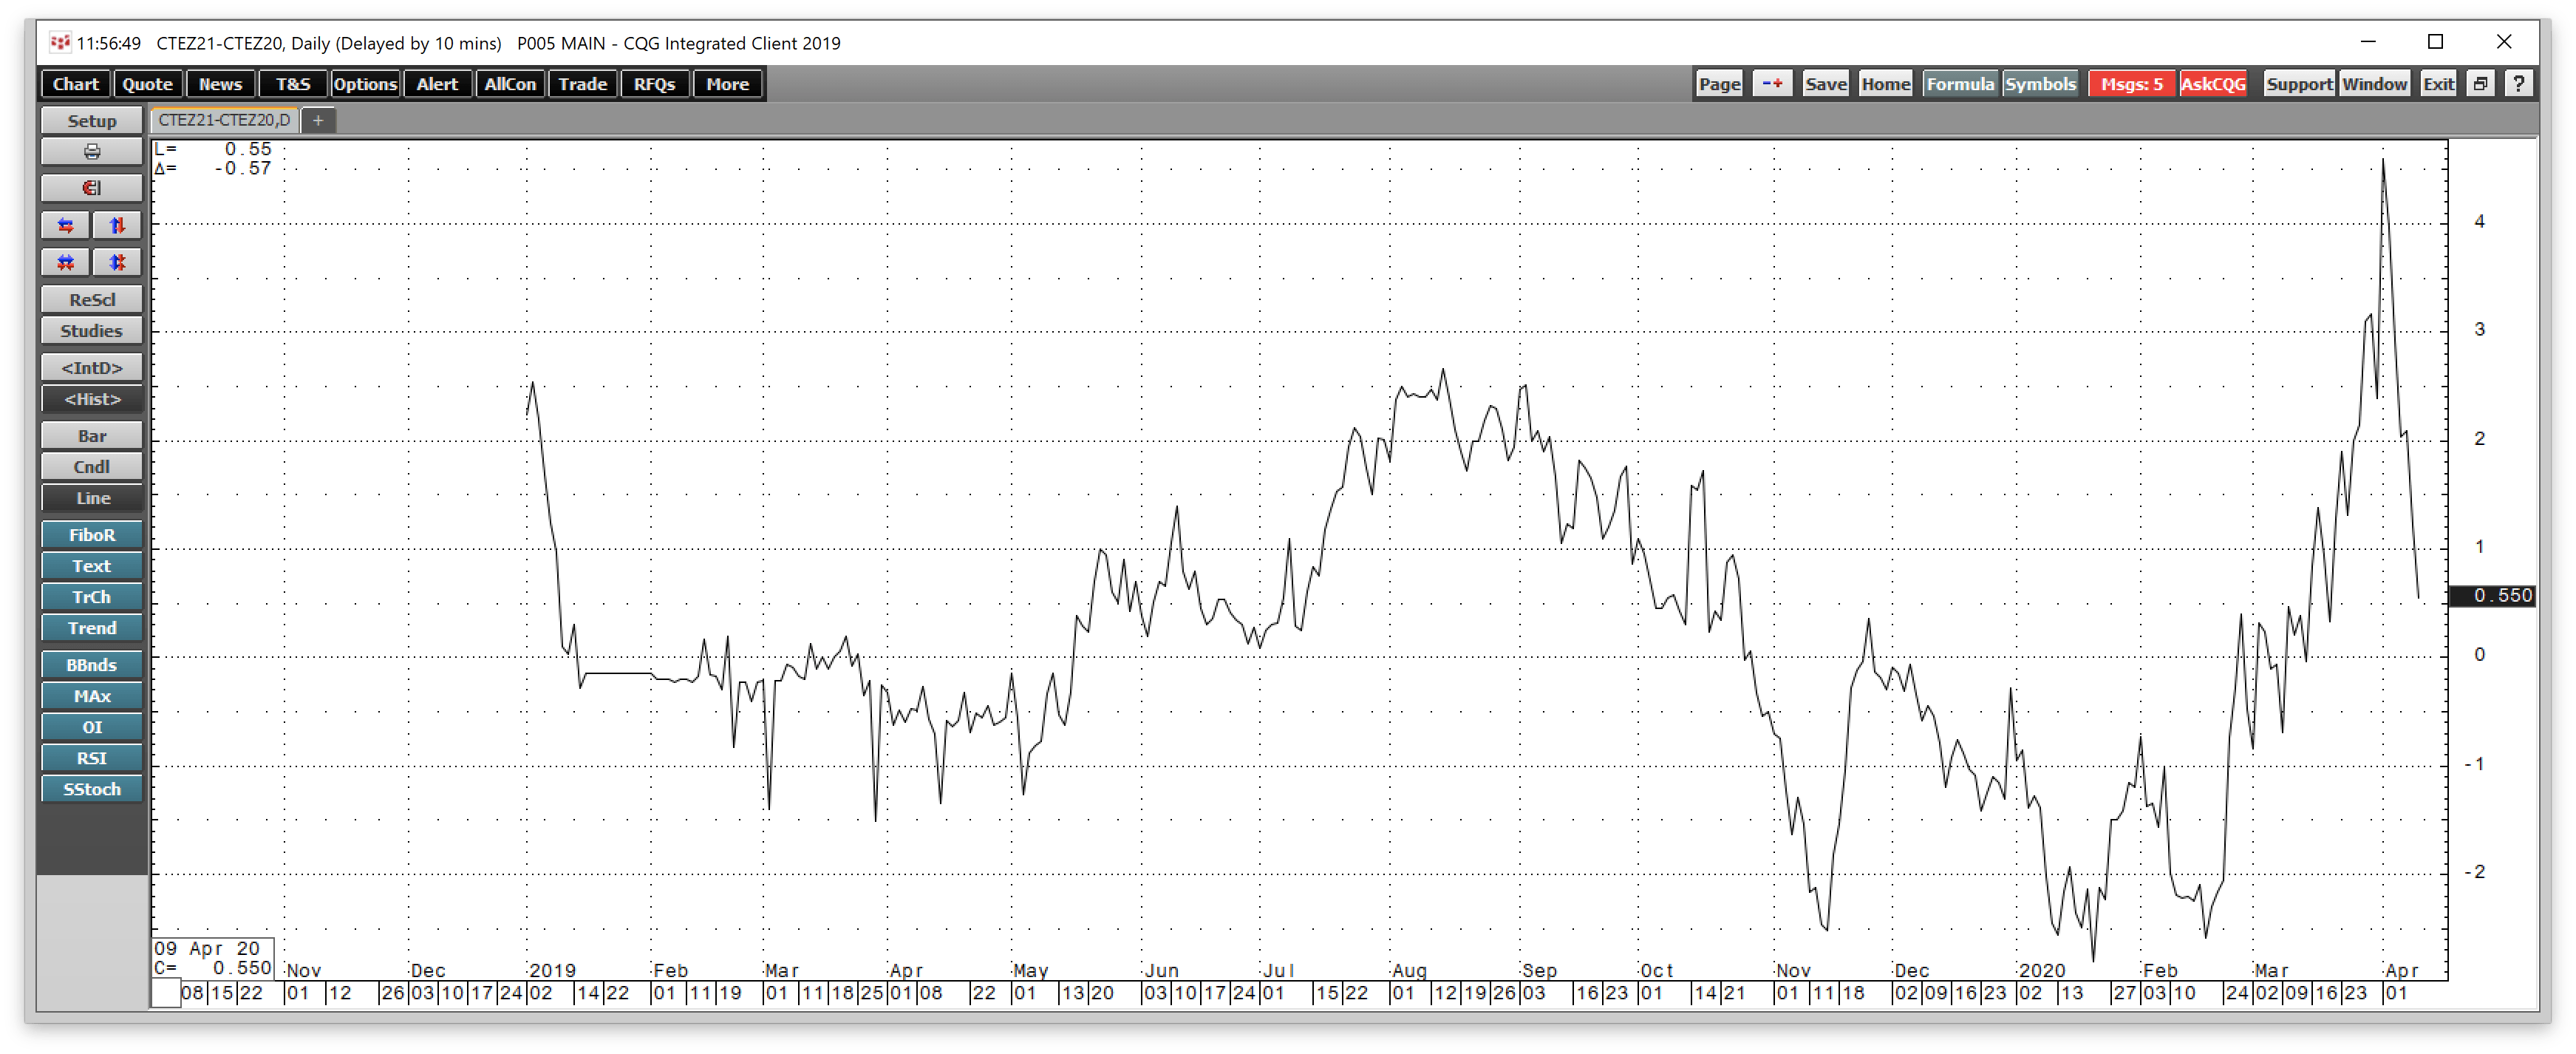Click the vertical scale arrows icon
The height and width of the screenshot is (1054, 2576).
click(117, 225)
